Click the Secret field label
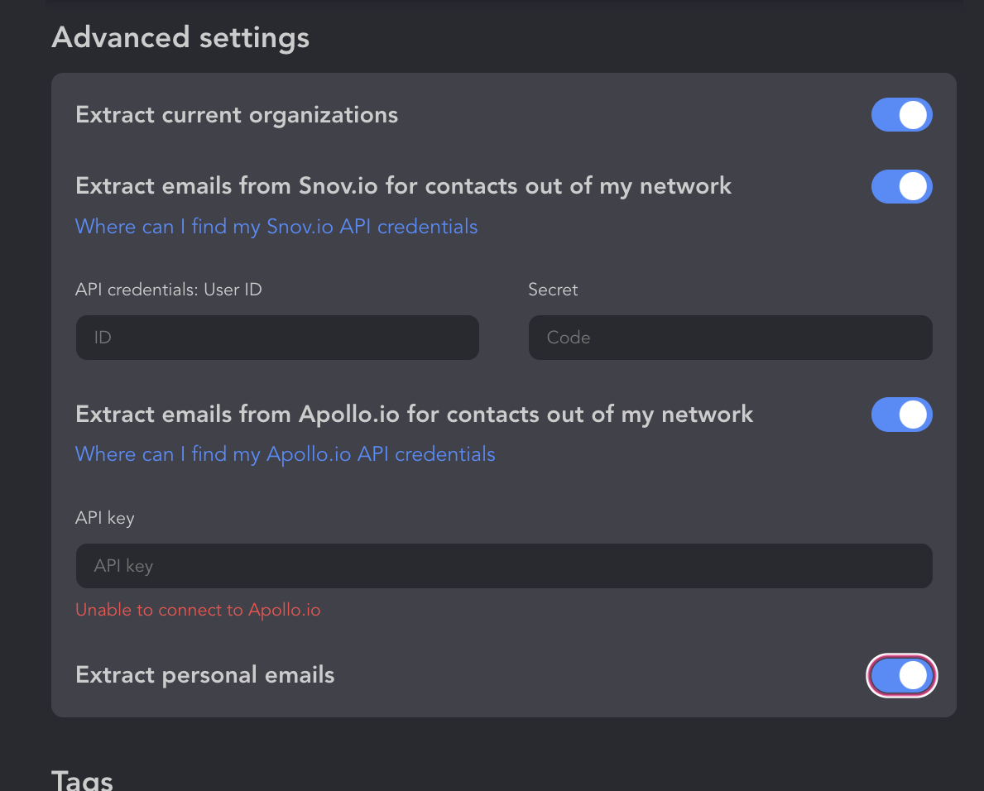984x791 pixels. coord(553,290)
